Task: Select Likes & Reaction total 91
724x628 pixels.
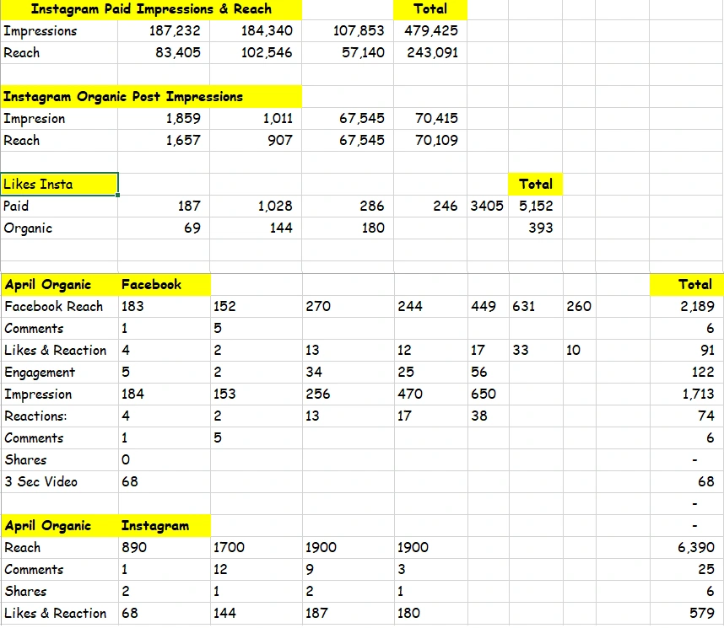Action: [x=686, y=350]
